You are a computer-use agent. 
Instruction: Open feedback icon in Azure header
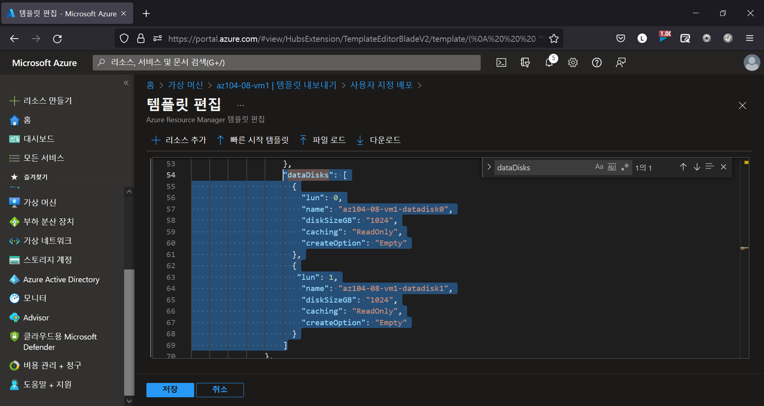pos(621,63)
